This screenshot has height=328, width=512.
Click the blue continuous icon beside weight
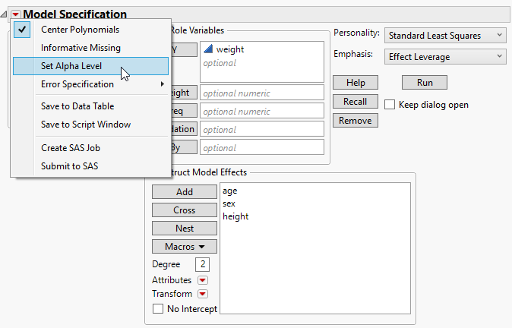point(207,49)
